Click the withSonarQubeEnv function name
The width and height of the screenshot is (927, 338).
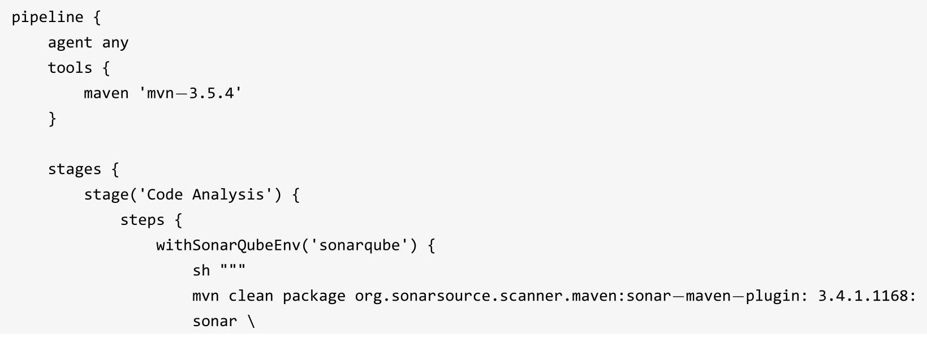(x=228, y=245)
